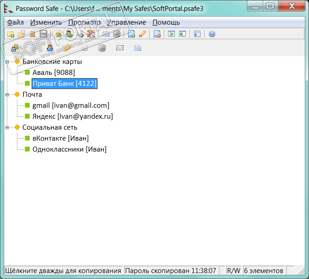The width and height of the screenshot is (309, 279).
Task: Select the Приват Банк [4122] entry
Action: pos(65,84)
